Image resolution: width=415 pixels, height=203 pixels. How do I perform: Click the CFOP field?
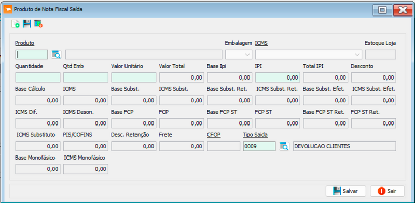pyautogui.click(x=224, y=146)
